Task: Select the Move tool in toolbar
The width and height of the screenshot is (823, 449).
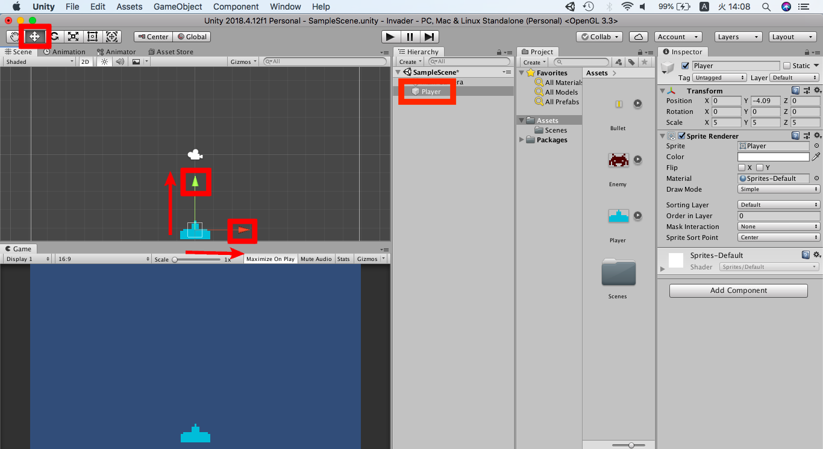Action: click(x=34, y=37)
